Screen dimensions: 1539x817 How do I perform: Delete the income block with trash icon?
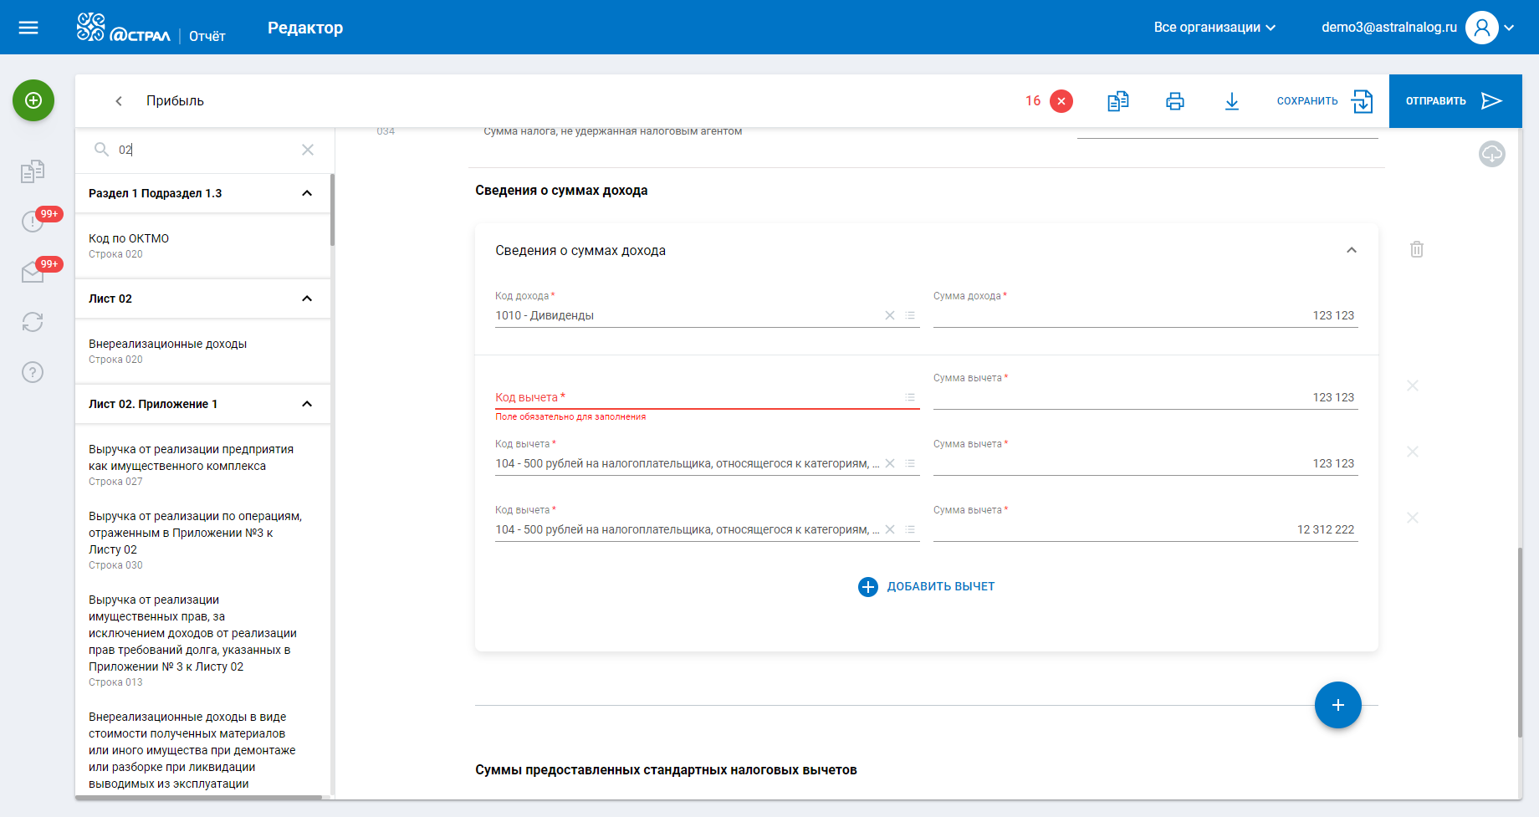(x=1417, y=249)
